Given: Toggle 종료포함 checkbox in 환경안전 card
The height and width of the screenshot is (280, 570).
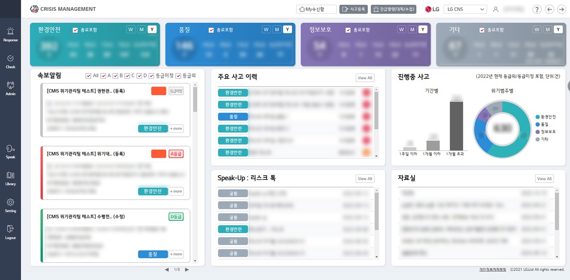Looking at the screenshot, I should pyautogui.click(x=75, y=30).
